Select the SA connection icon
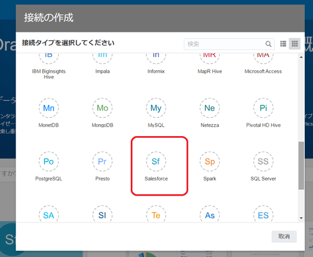This screenshot has width=313, height=257. point(49,214)
